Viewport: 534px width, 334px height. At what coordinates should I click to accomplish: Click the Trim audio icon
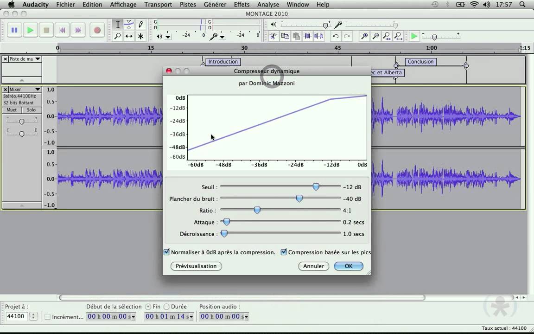(x=307, y=36)
